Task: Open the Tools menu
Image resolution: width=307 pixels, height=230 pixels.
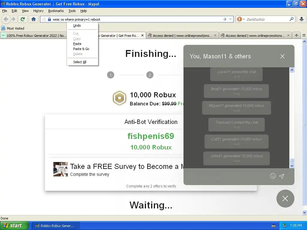Action: click(x=72, y=11)
